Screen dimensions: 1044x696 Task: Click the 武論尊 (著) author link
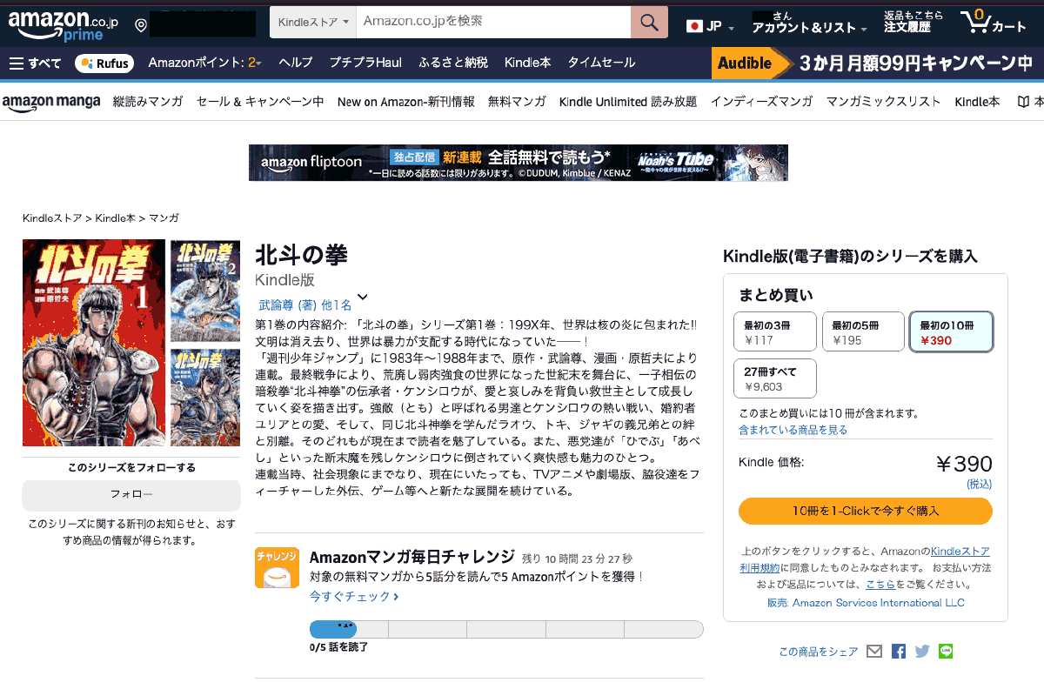(x=288, y=305)
